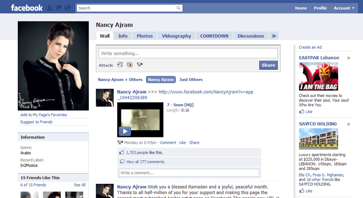Click the 'Write something...' box
Image resolution: width=363 pixels, height=198 pixels.
pyautogui.click(x=188, y=53)
